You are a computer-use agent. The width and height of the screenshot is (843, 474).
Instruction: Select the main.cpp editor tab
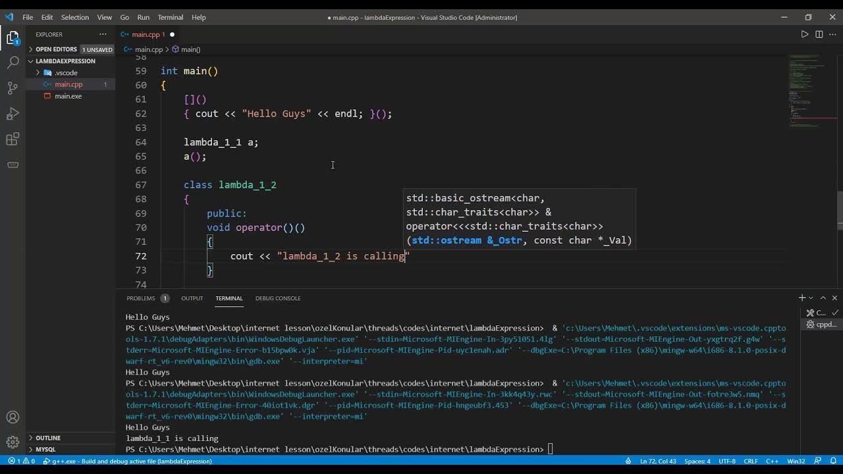tap(148, 34)
